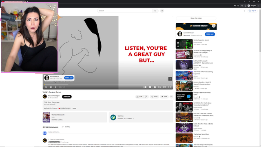The height and width of the screenshot is (147, 261).
Task: Open the player settings gear
Action: tap(155, 87)
